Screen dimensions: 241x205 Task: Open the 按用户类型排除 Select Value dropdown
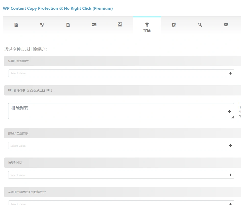coord(102,73)
